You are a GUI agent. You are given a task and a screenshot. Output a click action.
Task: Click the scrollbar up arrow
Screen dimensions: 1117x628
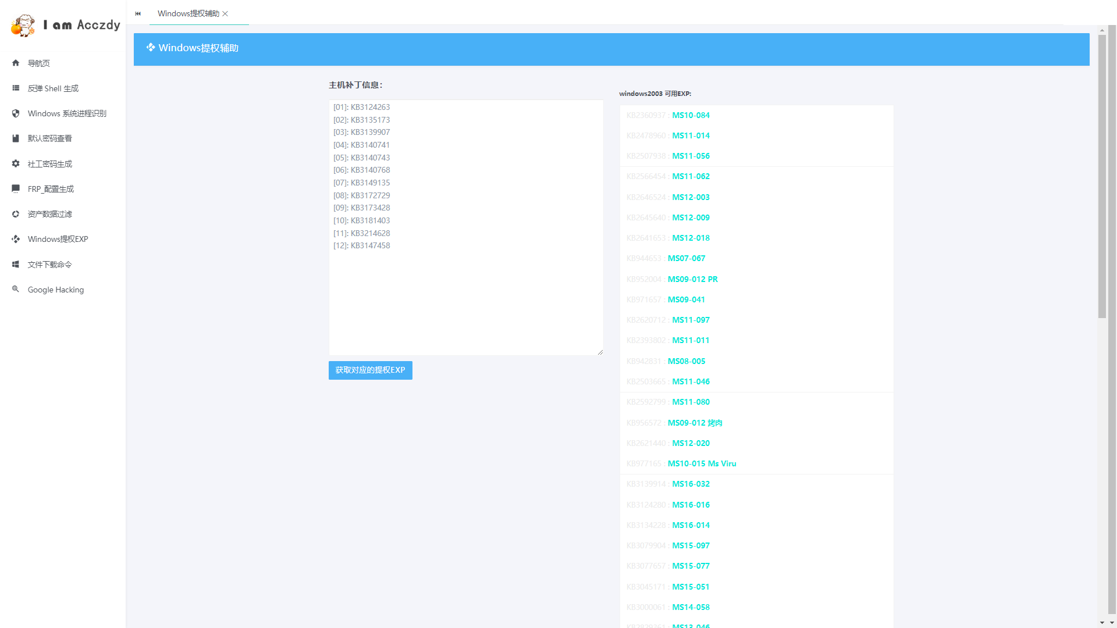1102,30
